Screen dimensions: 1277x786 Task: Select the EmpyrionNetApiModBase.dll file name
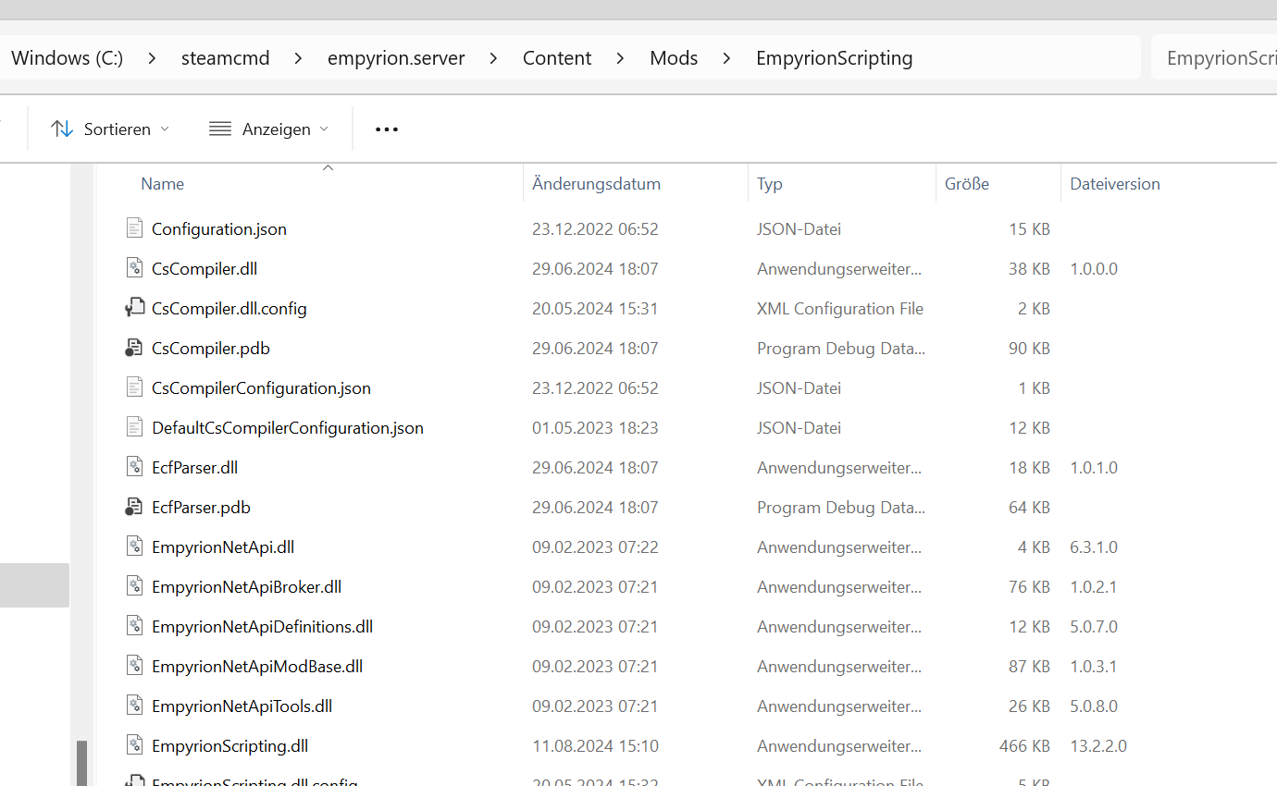257,666
